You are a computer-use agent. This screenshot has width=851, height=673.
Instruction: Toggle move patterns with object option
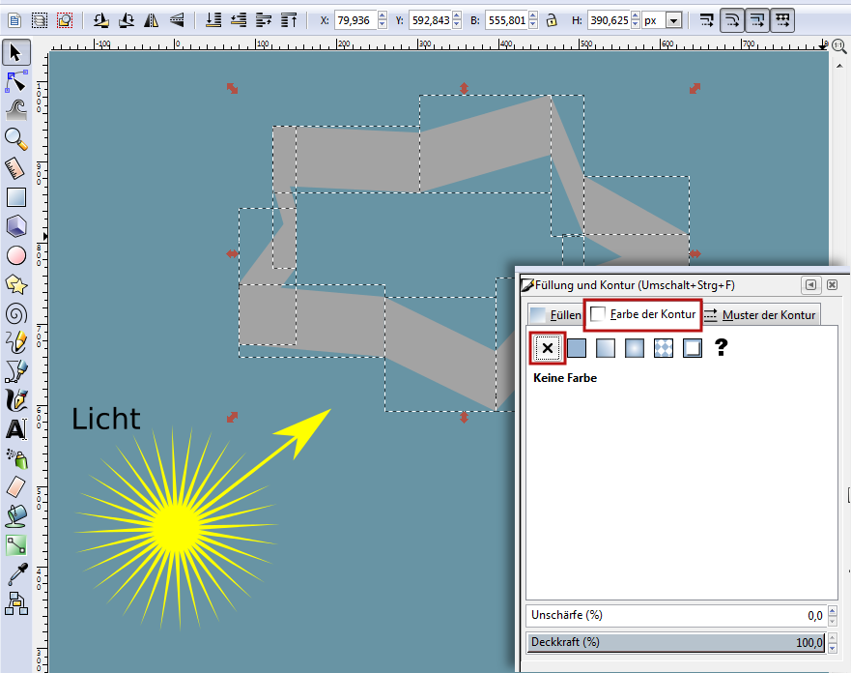click(x=783, y=19)
